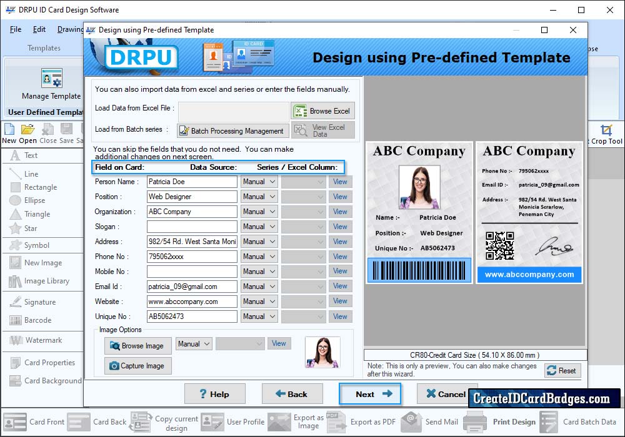Click View button for Website row

pyautogui.click(x=340, y=302)
